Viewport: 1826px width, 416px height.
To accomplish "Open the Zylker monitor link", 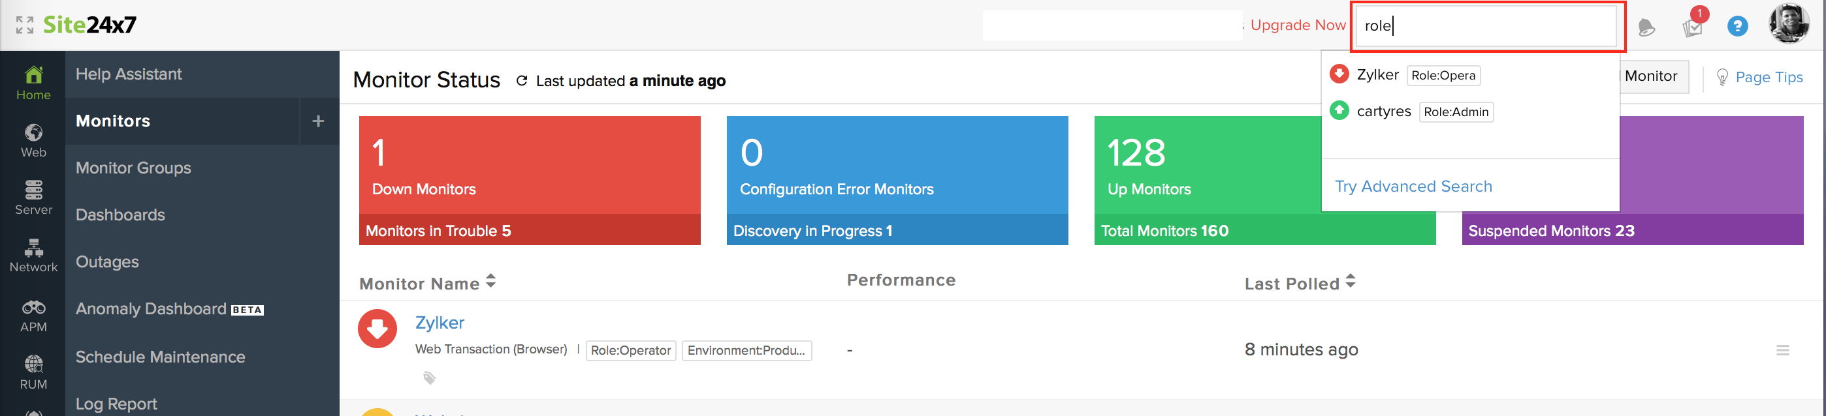I will (440, 323).
